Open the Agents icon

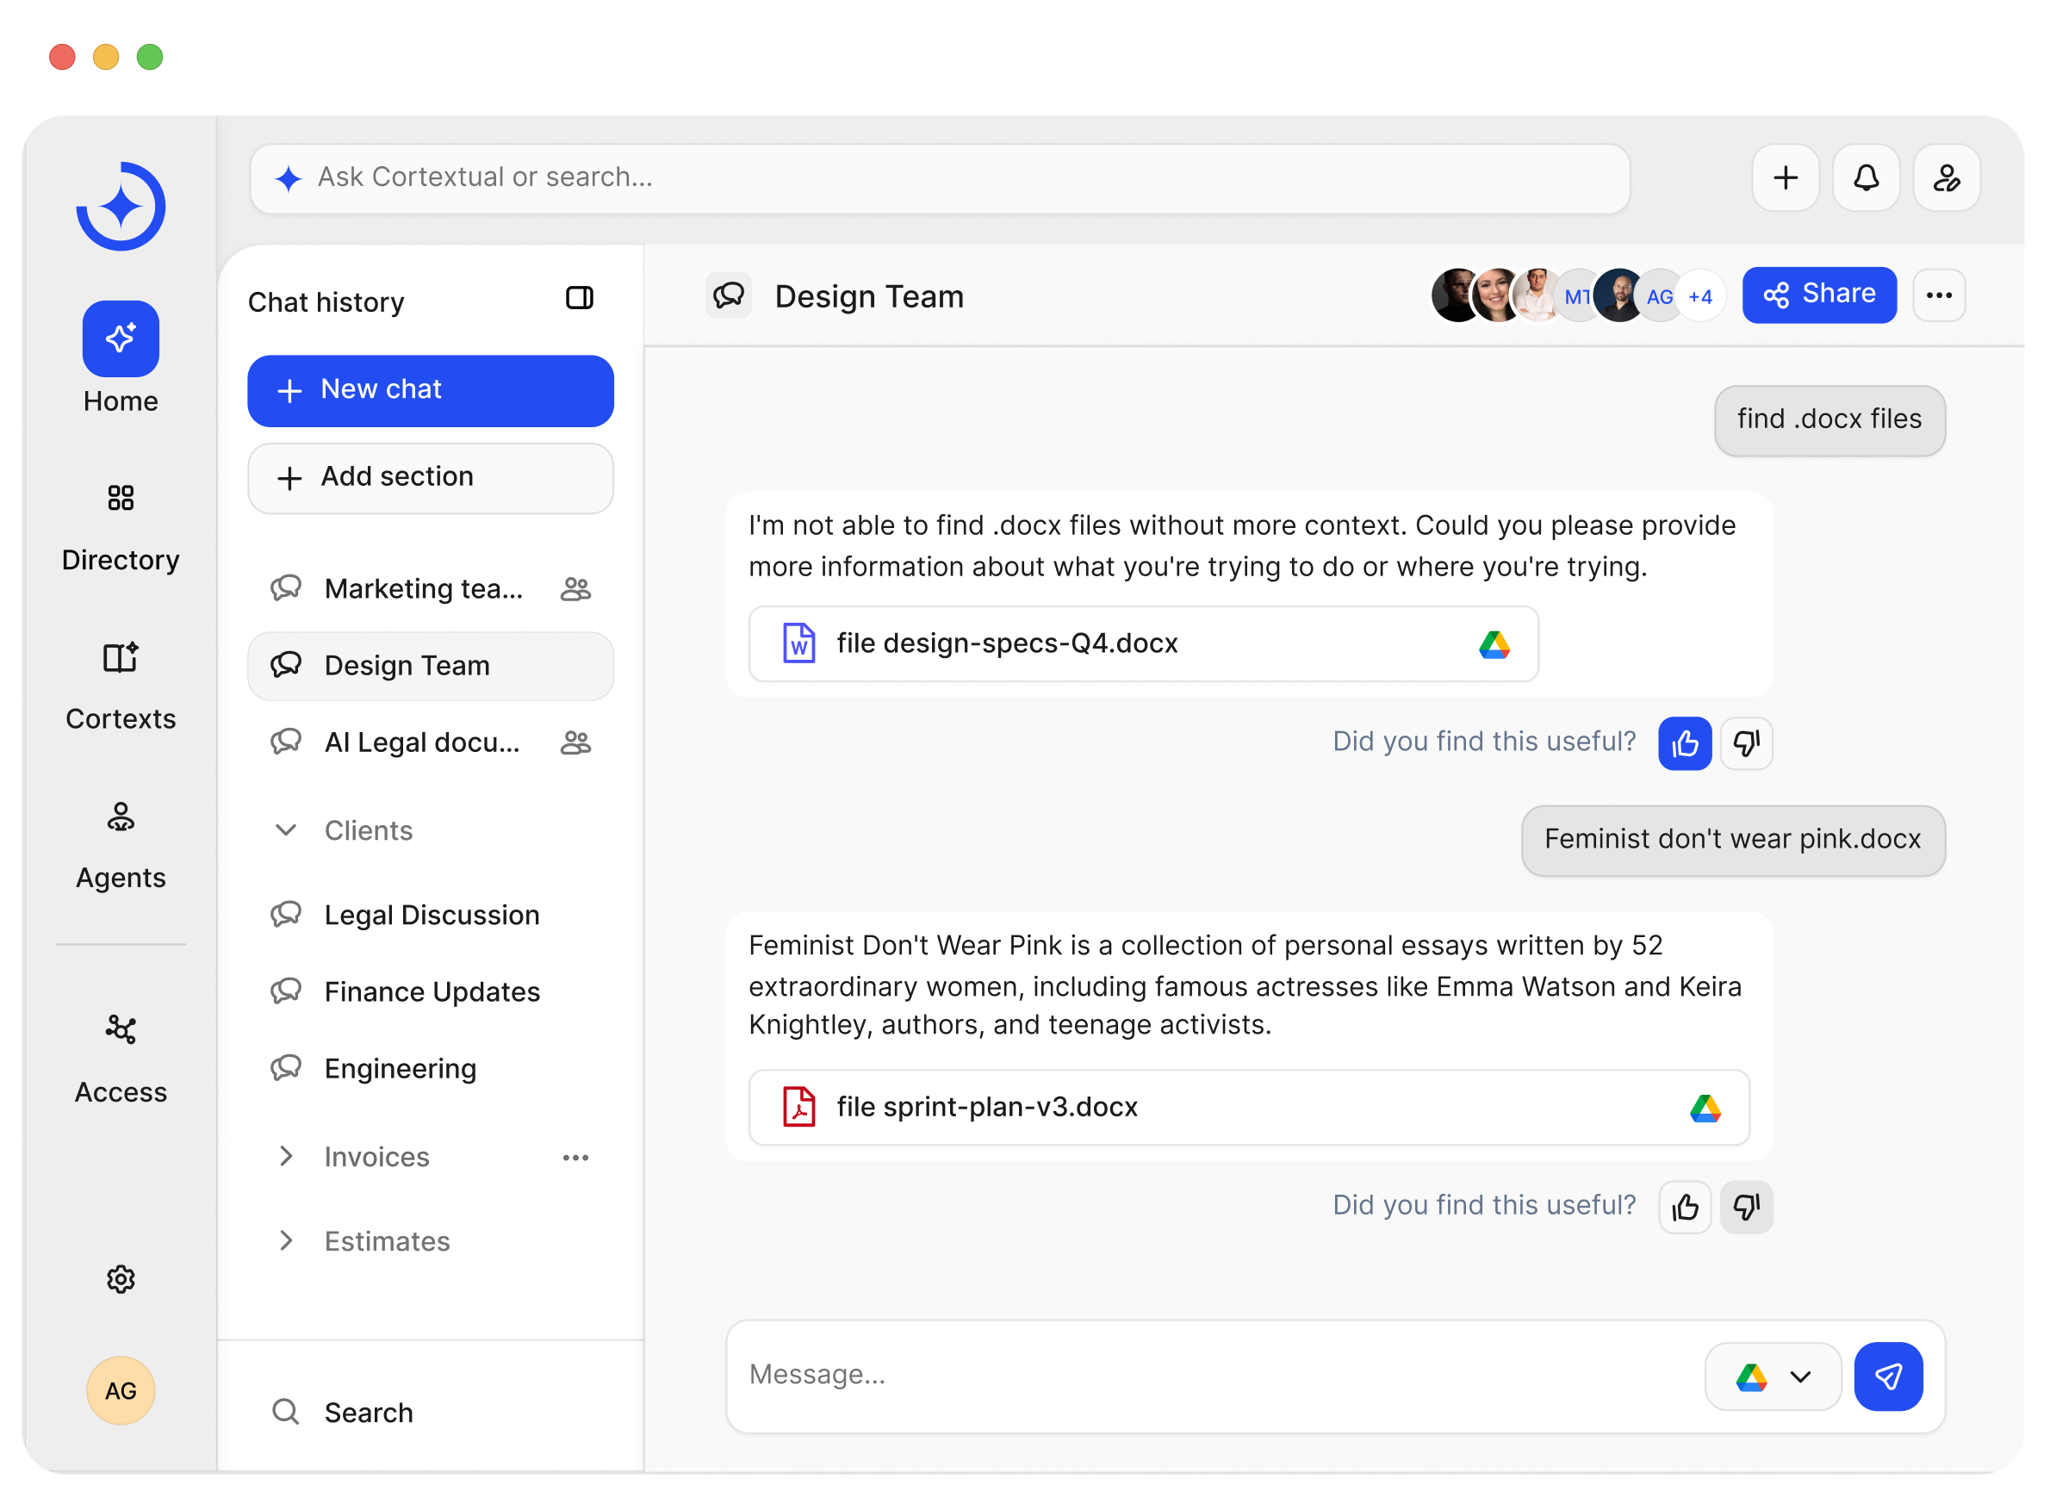pos(121,817)
